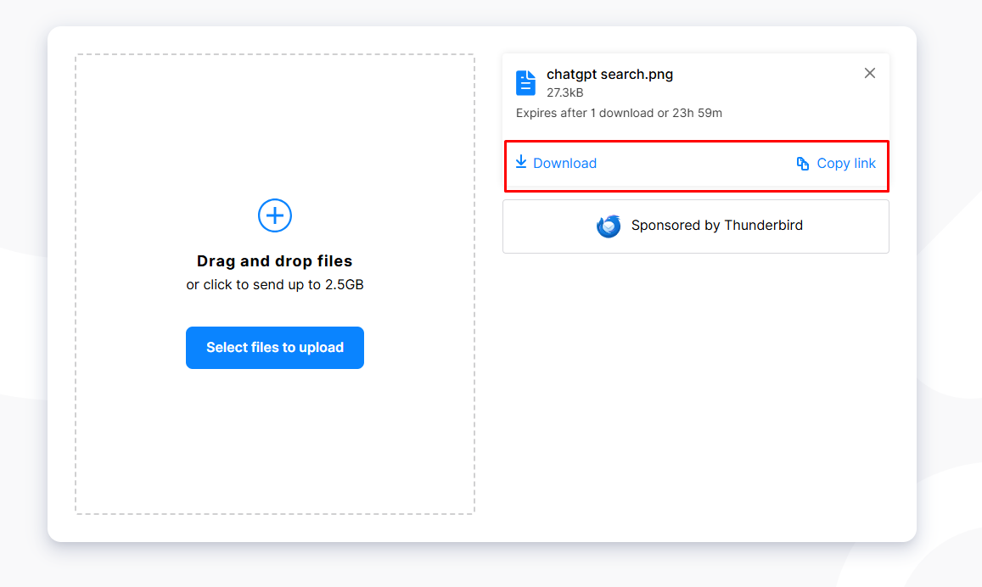Click the highlighted Download and Copy link row
982x587 pixels.
click(x=696, y=163)
